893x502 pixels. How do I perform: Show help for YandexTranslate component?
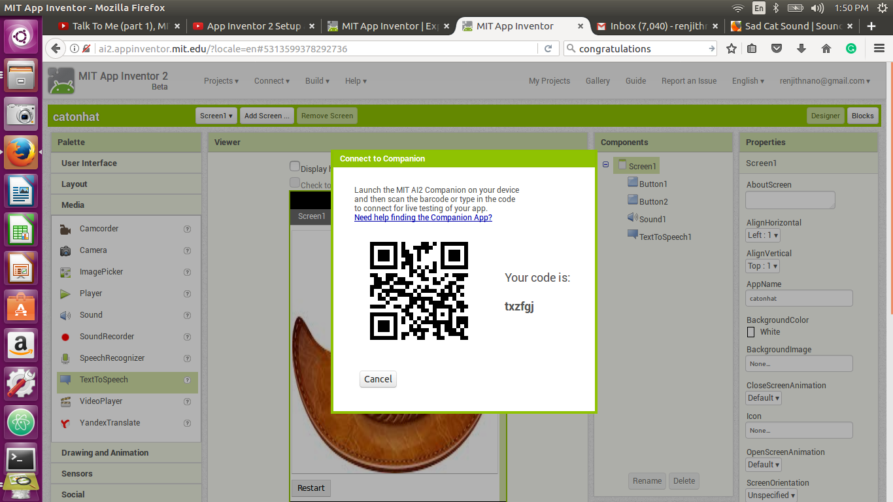(x=187, y=423)
